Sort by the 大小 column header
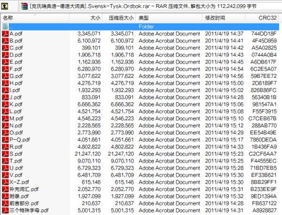The width and height of the screenshot is (282, 215). 86,18
